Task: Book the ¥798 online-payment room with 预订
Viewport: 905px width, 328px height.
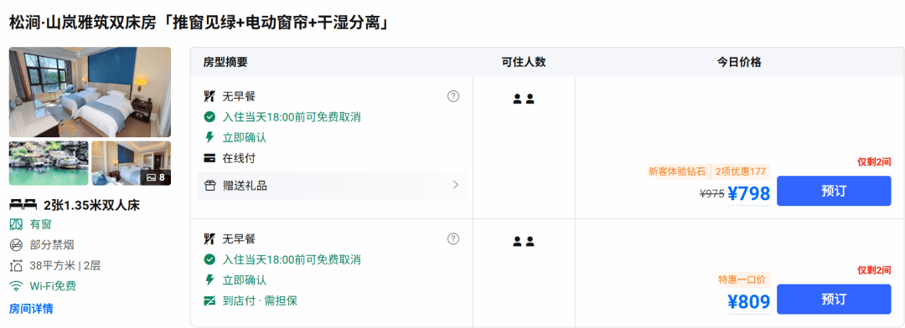Action: pos(834,191)
